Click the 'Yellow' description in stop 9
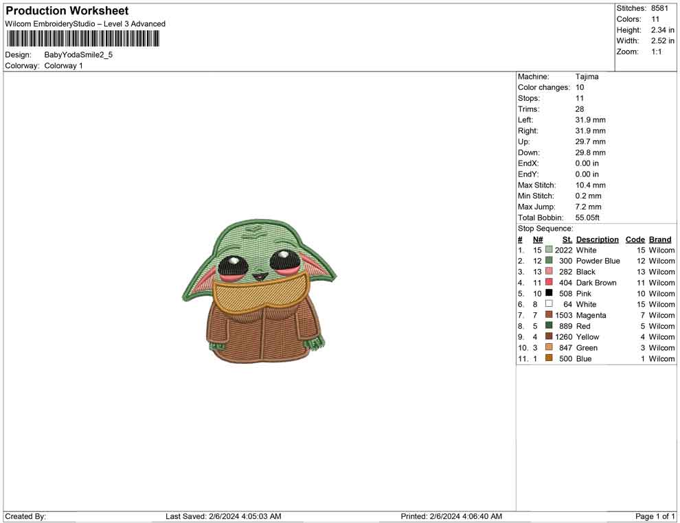 pyautogui.click(x=588, y=337)
